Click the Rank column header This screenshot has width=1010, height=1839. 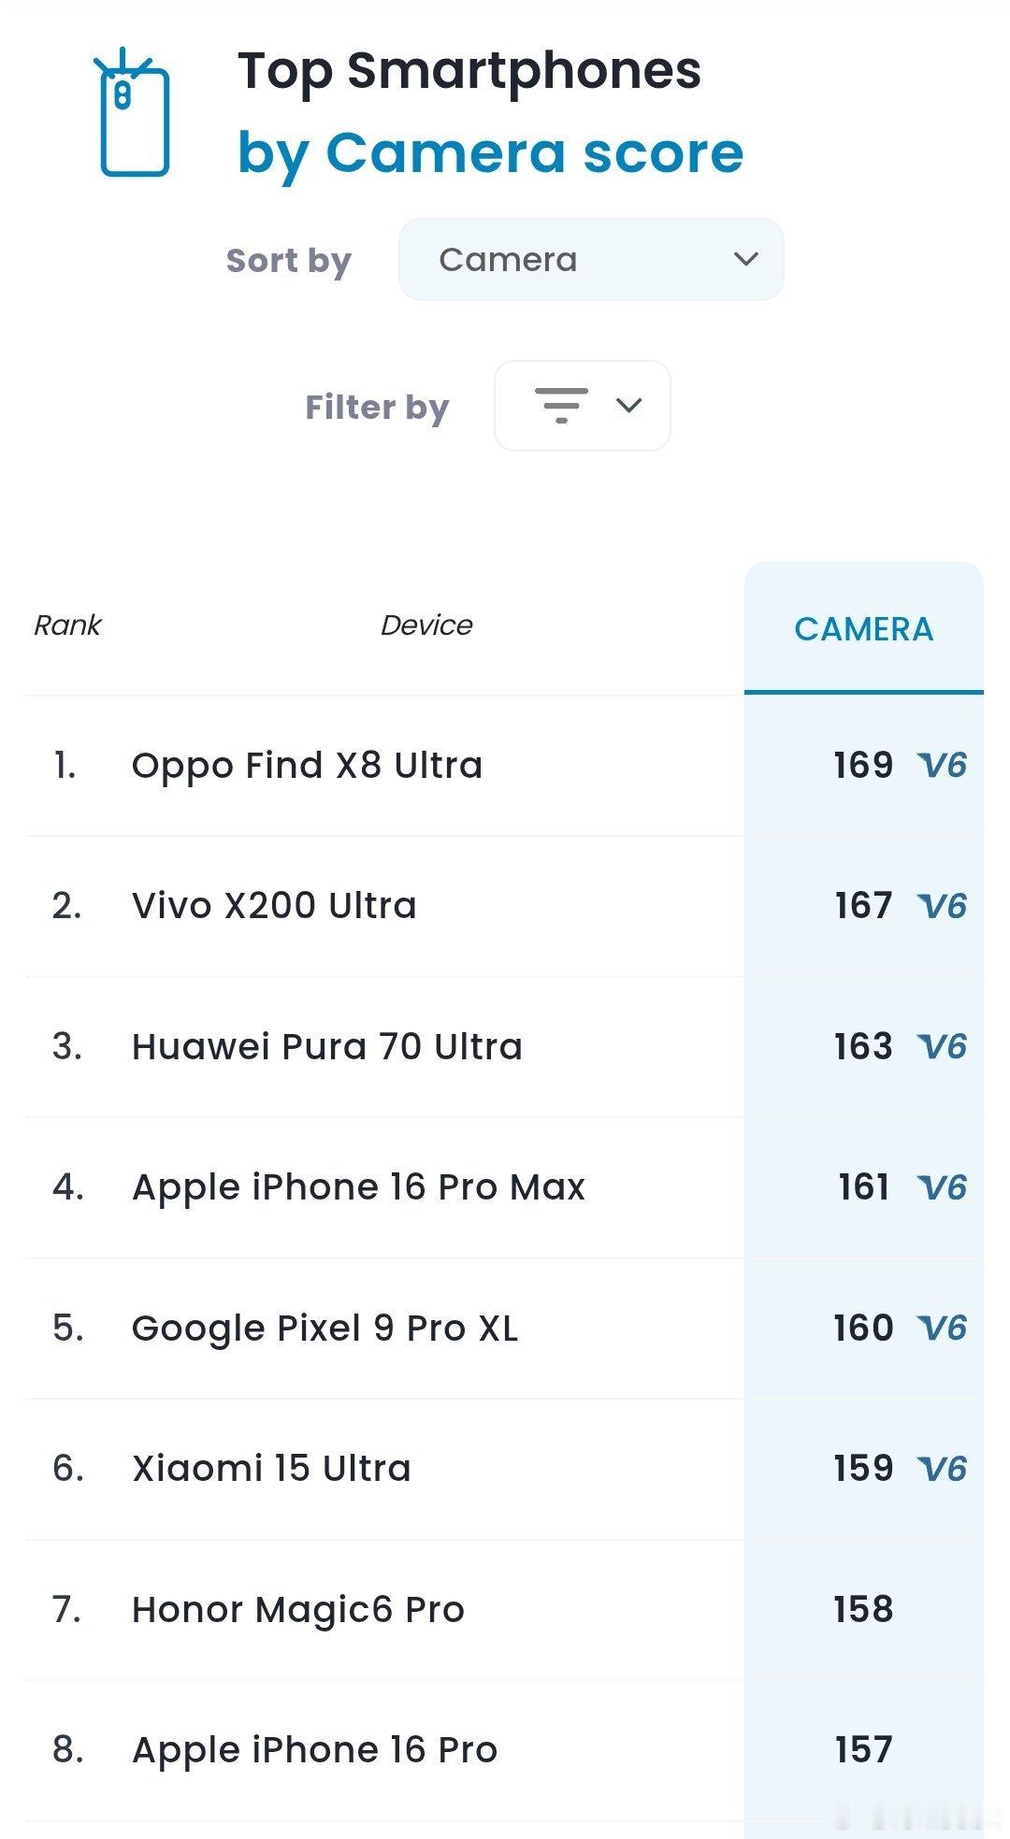67,625
